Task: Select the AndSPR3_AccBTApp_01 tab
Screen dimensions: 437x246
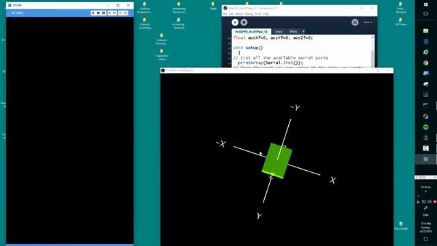Action: 251,31
